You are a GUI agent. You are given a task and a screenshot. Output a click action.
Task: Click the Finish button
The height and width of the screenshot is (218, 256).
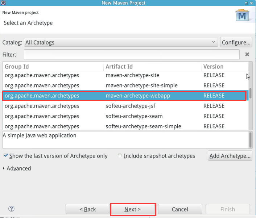tap(228, 209)
